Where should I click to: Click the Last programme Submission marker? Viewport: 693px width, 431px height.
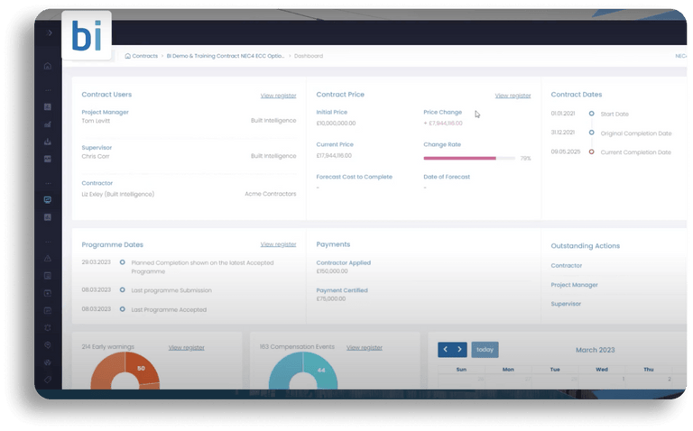123,289
